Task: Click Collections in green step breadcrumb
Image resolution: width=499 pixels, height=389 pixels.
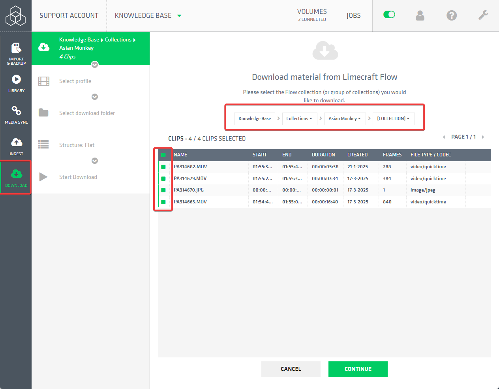Action: click(118, 39)
